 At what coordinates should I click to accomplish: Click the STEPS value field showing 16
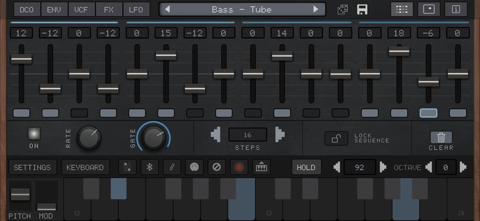coord(247,135)
